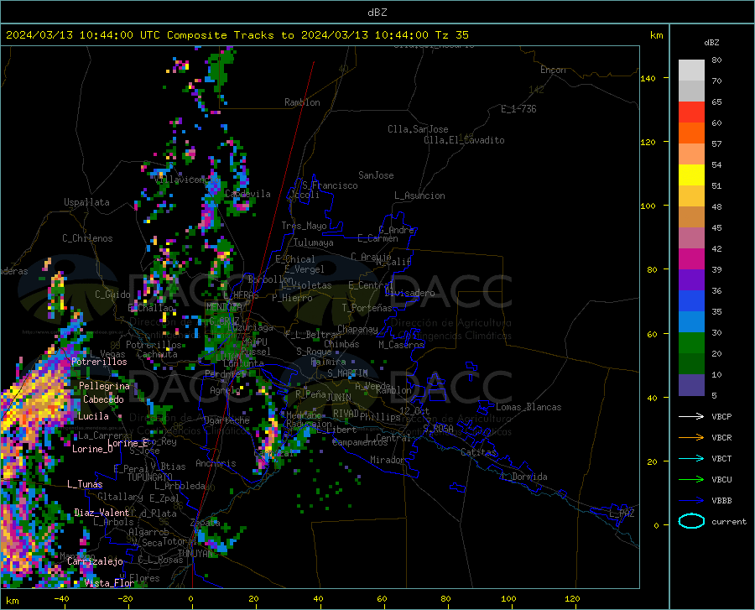This screenshot has width=755, height=610.
Task: Click the Uspallata map label
Action: tap(86, 202)
